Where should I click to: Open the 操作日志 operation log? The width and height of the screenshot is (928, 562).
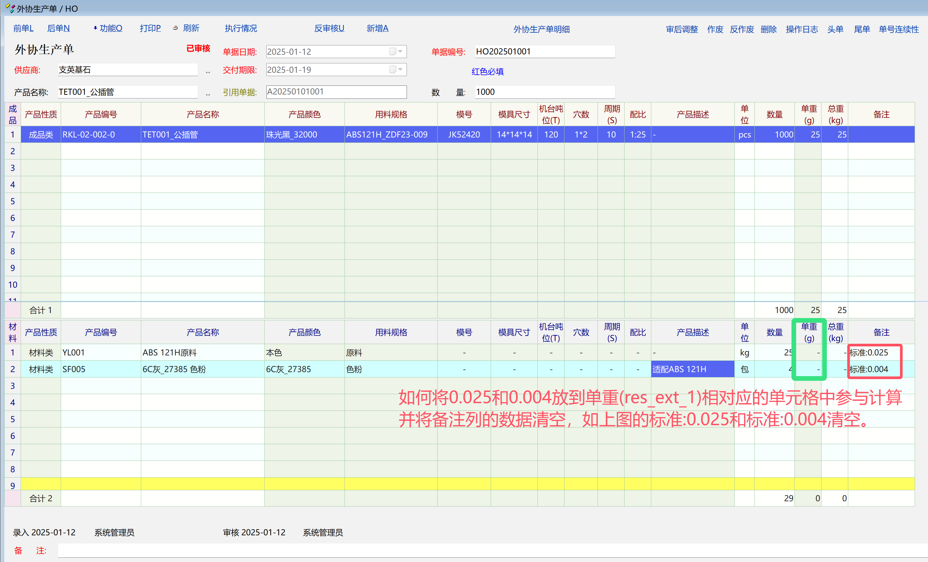[x=801, y=29]
